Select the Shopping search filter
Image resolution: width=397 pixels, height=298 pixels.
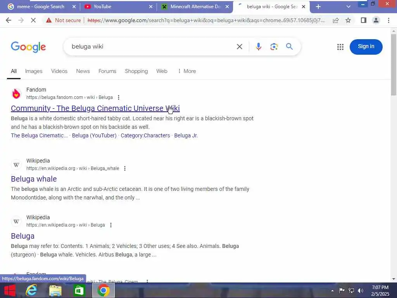[136, 71]
